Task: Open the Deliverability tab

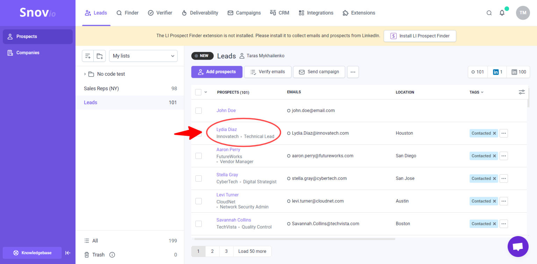Action: (x=200, y=13)
